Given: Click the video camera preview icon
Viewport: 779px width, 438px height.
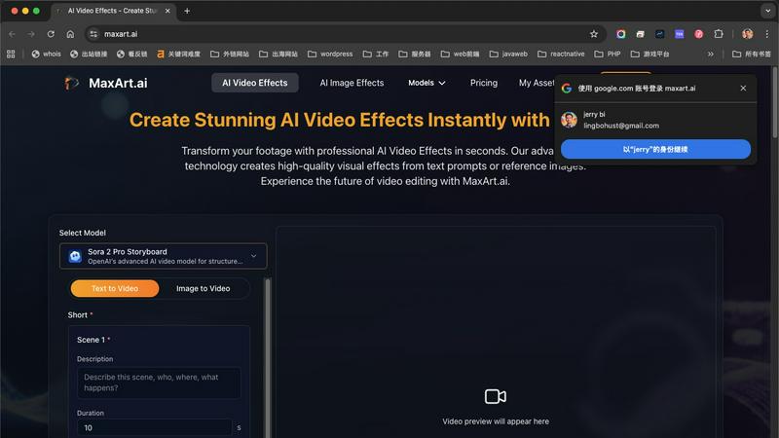Looking at the screenshot, I should tap(496, 396).
